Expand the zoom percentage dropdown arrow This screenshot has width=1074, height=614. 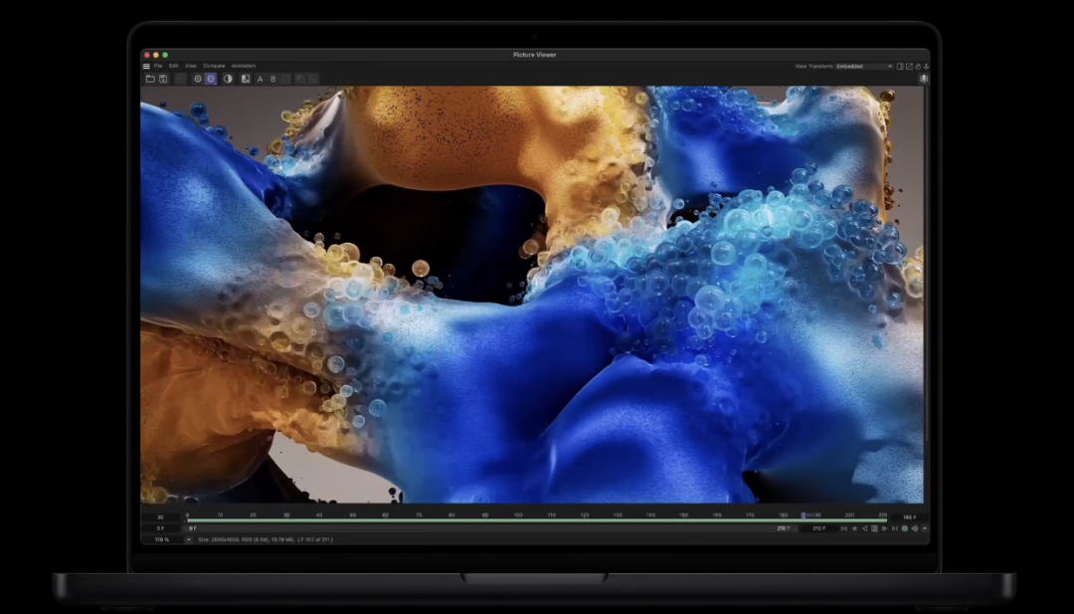tap(189, 539)
